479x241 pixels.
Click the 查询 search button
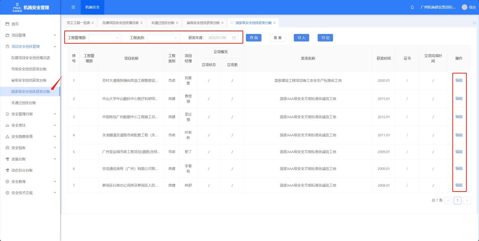tap(253, 38)
